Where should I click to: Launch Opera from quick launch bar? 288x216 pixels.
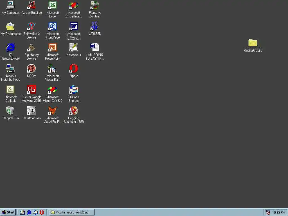tap(42, 212)
